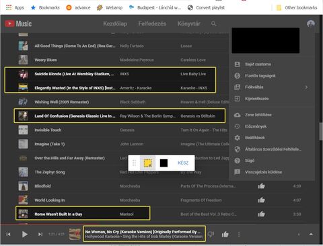Viewport: 323px width, 246px height.
Task: Open artist Nelly Furtado
Action: pyautogui.click(x=132, y=46)
